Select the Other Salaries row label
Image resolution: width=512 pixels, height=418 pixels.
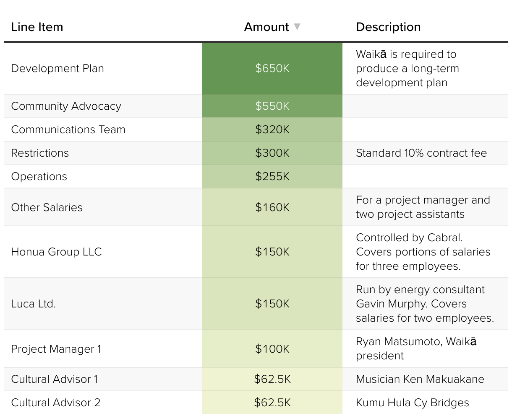pyautogui.click(x=47, y=207)
